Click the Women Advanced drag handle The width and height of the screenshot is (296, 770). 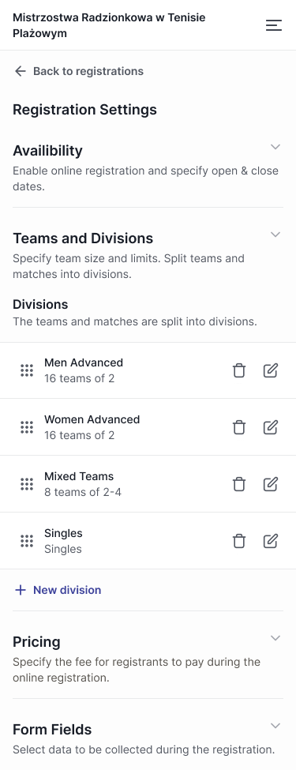27,427
